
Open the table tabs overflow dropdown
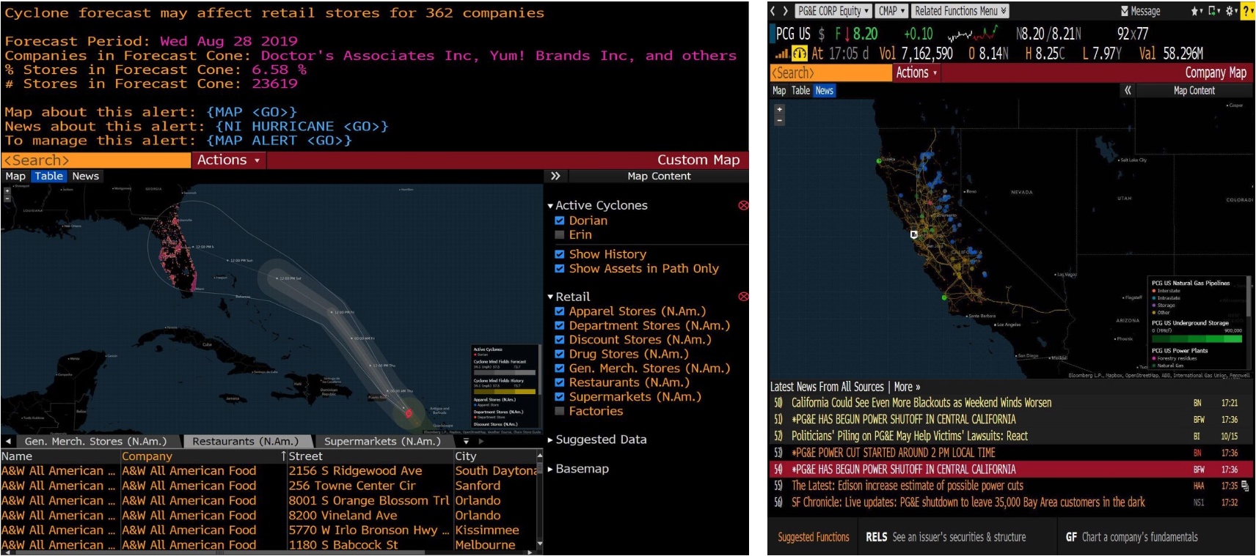point(466,442)
